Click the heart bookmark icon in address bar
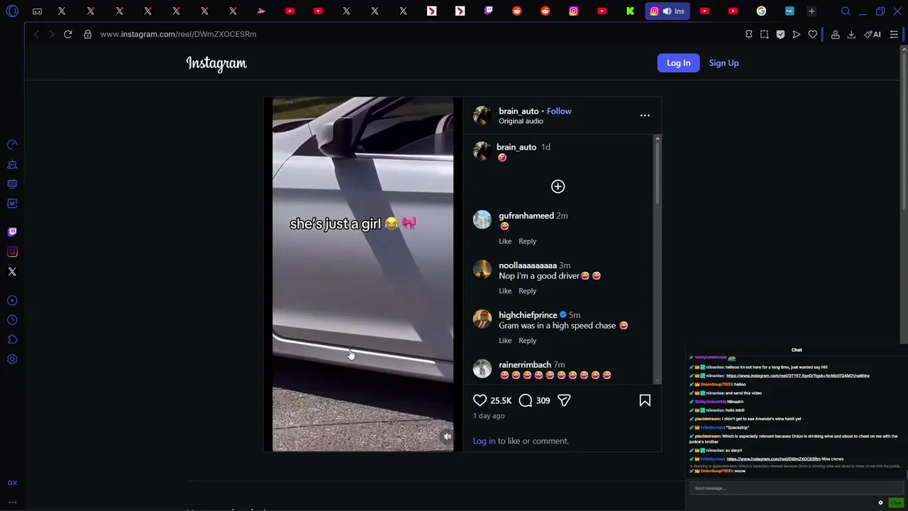908x511 pixels. coord(813,34)
